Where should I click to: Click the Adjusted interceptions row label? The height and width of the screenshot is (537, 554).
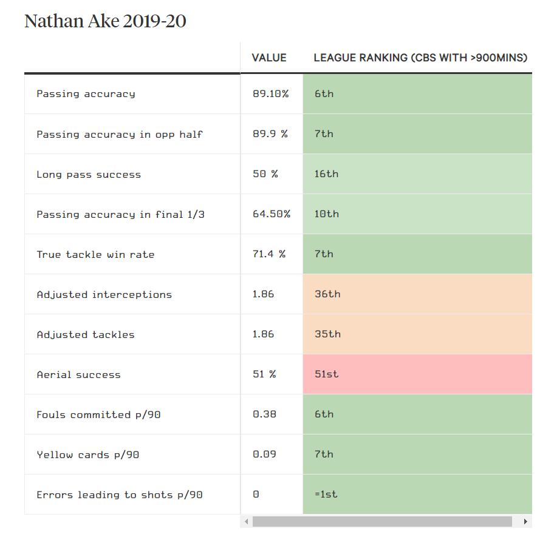coord(104,294)
